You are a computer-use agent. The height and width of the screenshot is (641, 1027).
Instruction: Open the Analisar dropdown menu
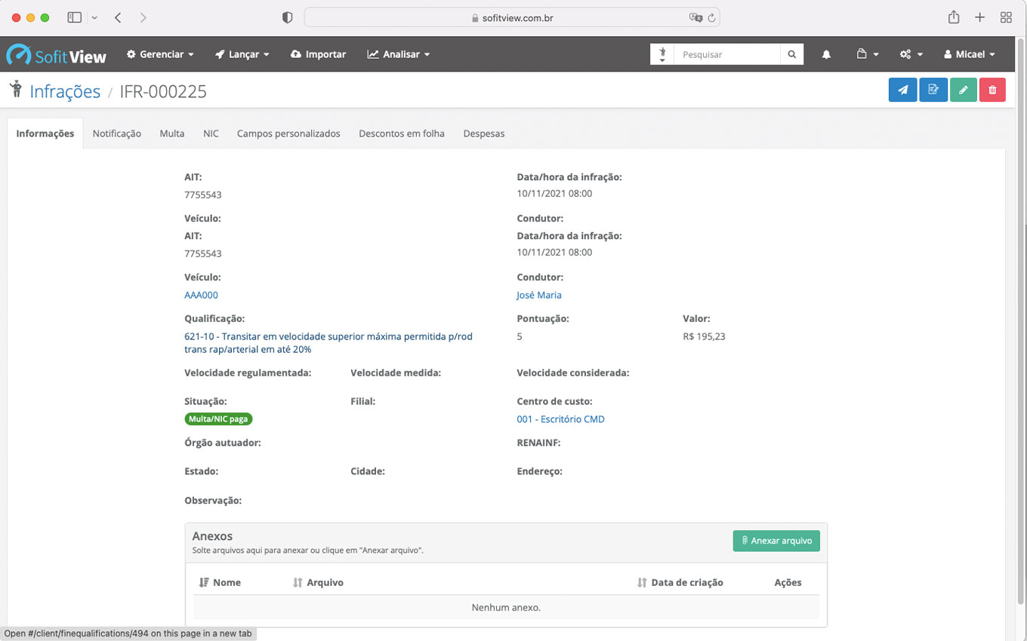click(398, 54)
